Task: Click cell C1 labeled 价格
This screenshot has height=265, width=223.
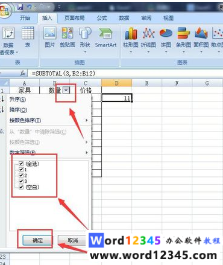Action: [x=86, y=91]
